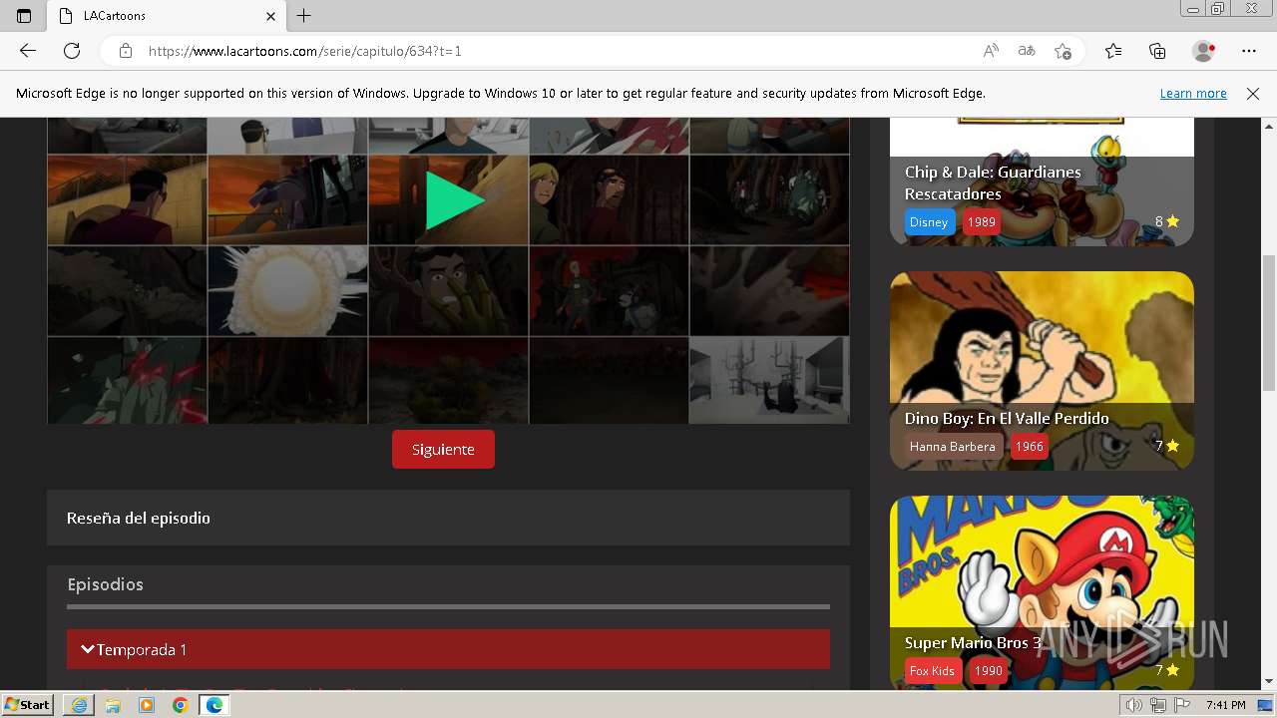Open the Windows Start menu
The width and height of the screenshot is (1277, 718).
coord(28,705)
